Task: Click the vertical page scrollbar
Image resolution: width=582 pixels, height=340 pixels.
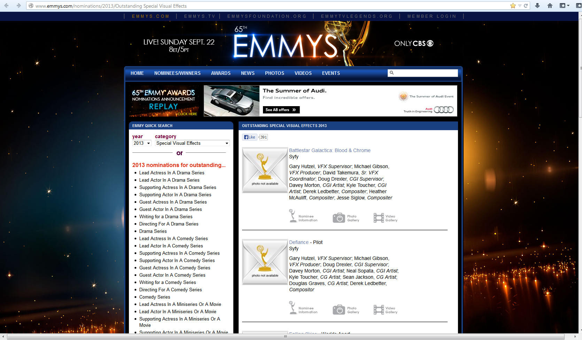Action: (x=580, y=68)
